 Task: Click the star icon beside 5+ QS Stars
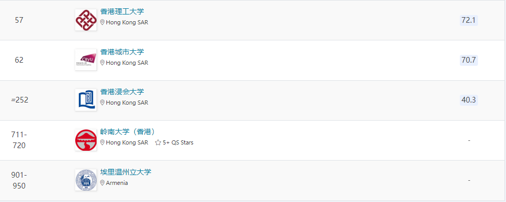click(x=158, y=142)
